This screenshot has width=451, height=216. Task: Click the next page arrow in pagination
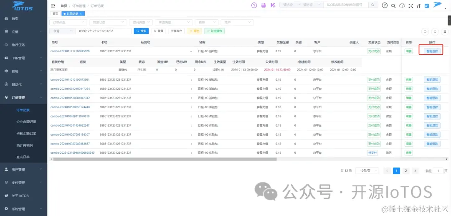tap(415, 171)
